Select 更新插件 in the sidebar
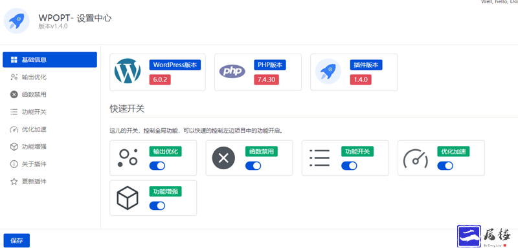The image size is (518, 250). [x=50, y=182]
